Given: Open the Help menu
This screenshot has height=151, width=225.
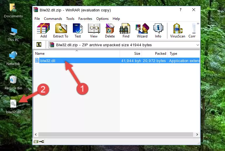Looking at the screenshot, I should (x=116, y=19).
